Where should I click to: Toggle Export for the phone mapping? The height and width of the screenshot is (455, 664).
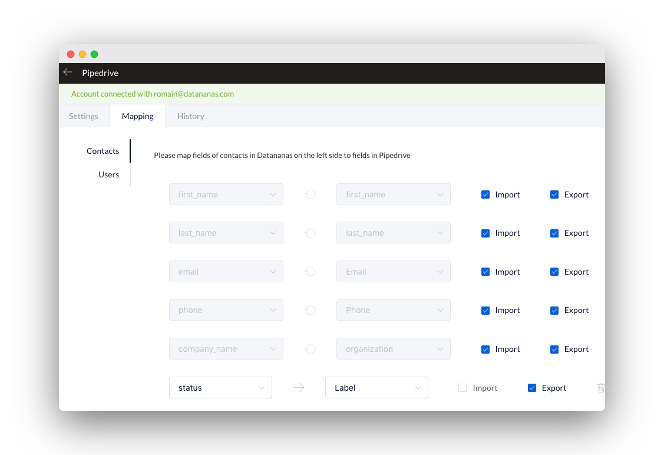click(x=554, y=310)
